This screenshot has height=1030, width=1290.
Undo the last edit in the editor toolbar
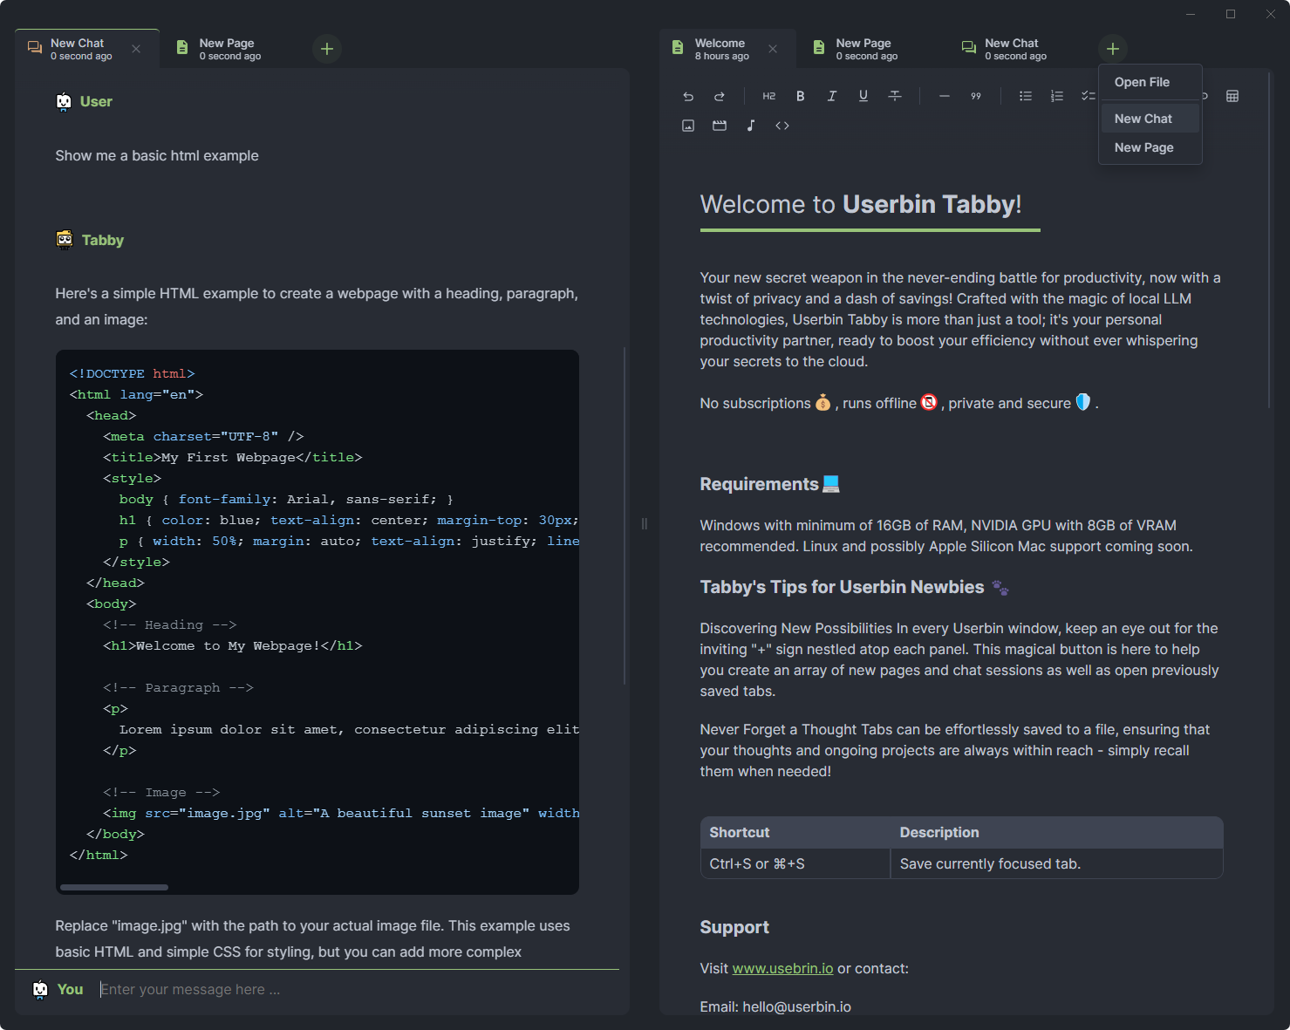pos(688,96)
